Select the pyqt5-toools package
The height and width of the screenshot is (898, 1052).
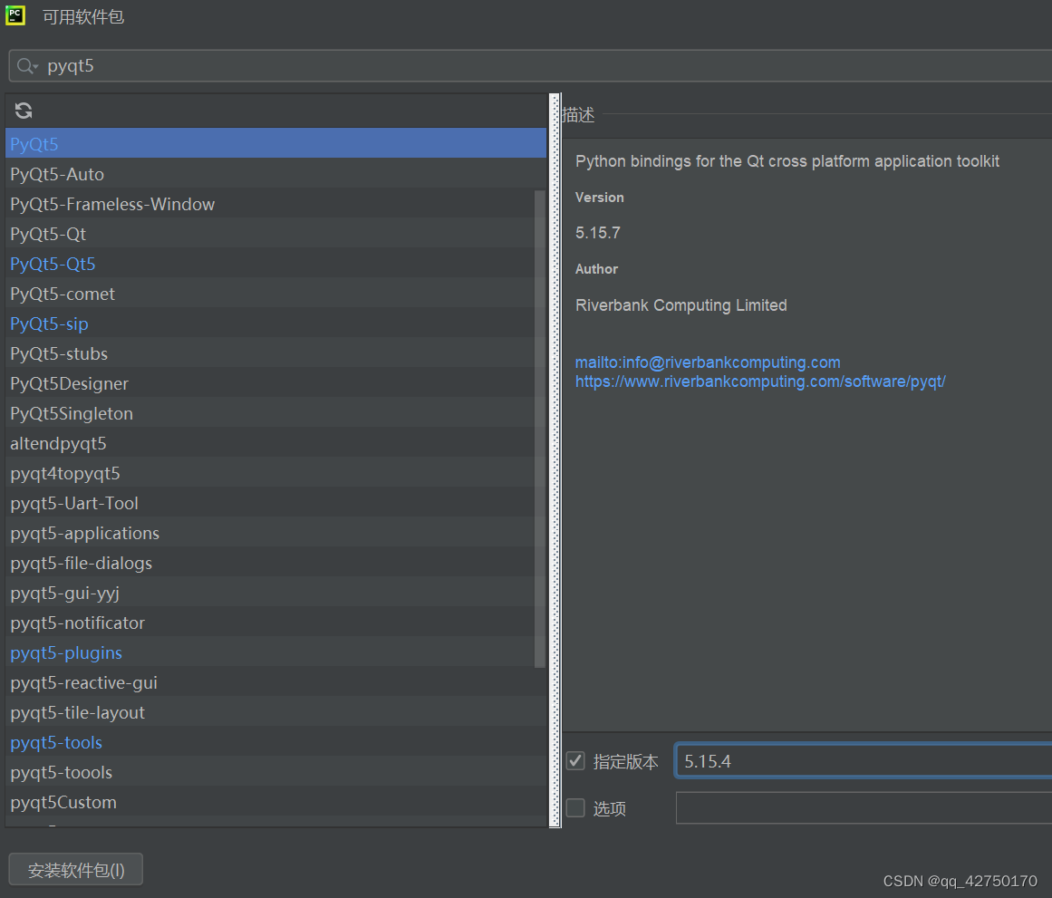275,772
